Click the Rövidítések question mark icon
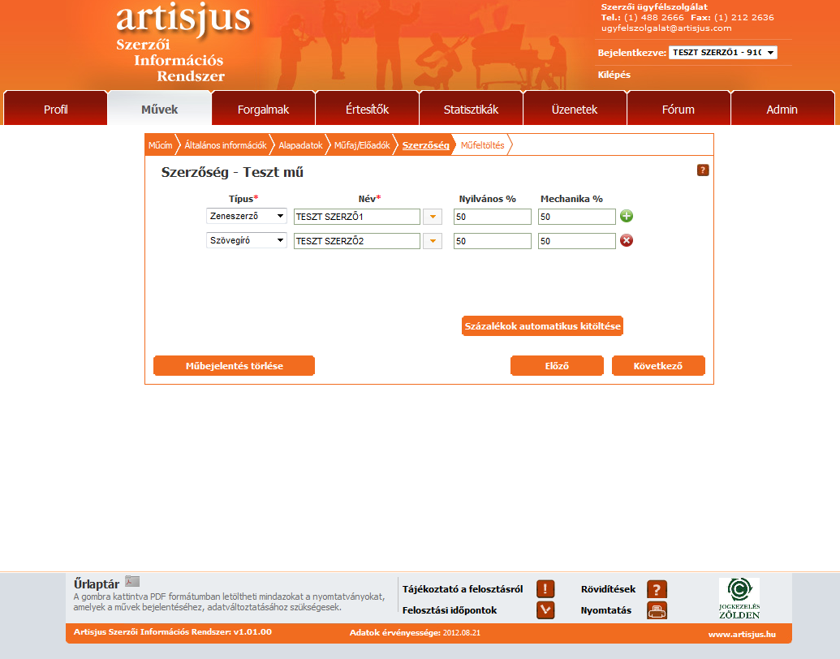Viewport: 840px width, 659px height. tap(657, 589)
